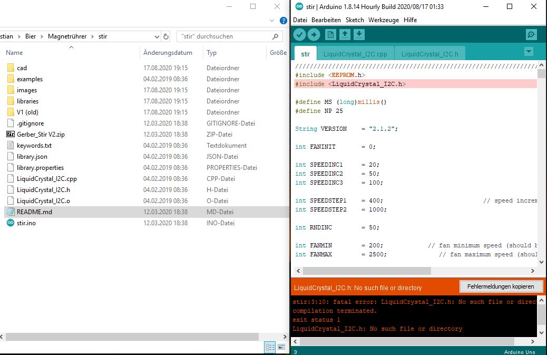Click the Upload arrow icon
Viewport: 547px width, 355px height.
point(314,35)
